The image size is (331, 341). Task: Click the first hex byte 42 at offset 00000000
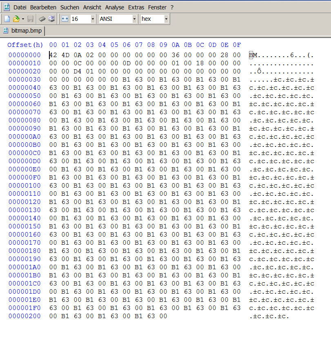[x=53, y=55]
